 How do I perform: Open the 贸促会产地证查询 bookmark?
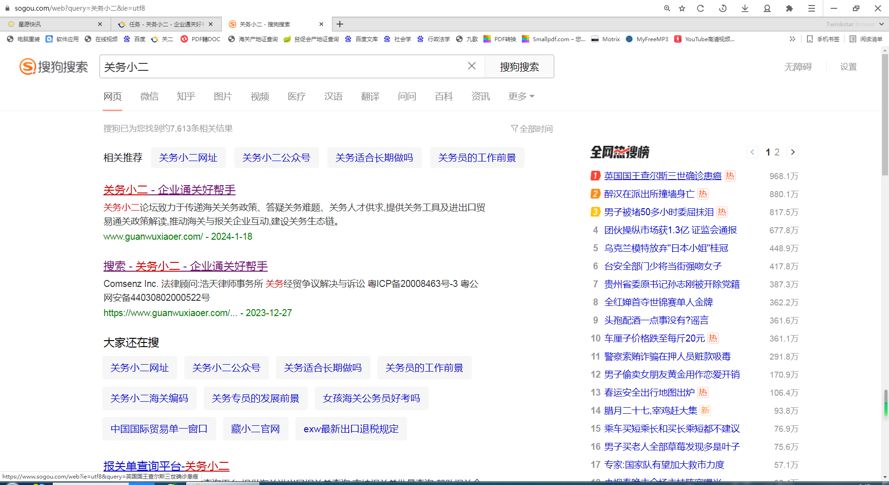(311, 39)
